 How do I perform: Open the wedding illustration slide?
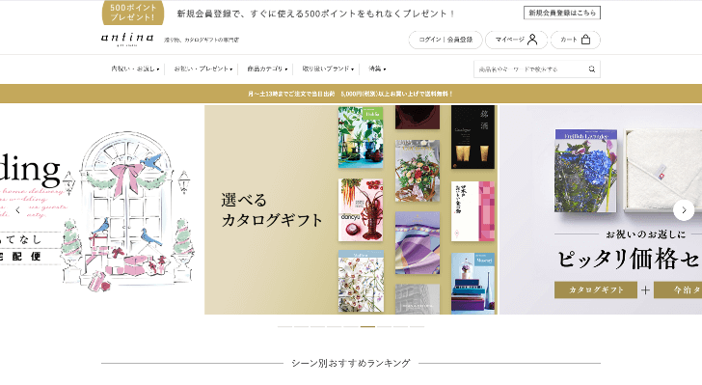pyautogui.click(x=101, y=209)
